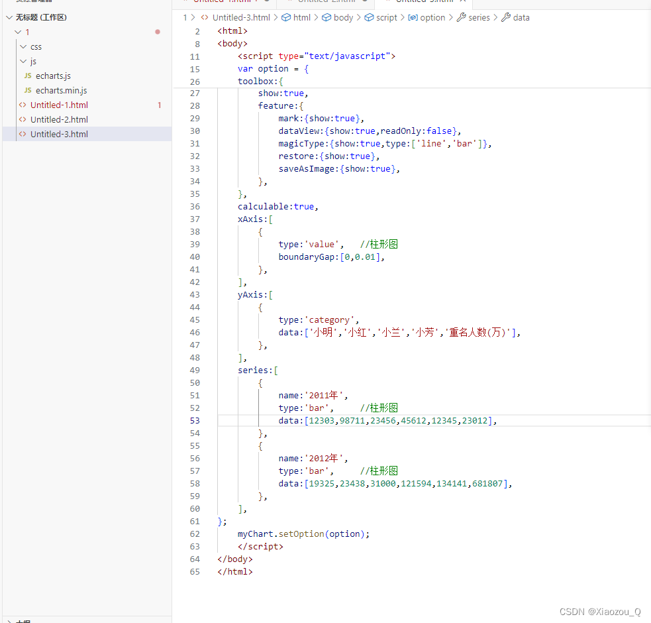
Task: Click the data breadcrumb segment
Action: [521, 17]
